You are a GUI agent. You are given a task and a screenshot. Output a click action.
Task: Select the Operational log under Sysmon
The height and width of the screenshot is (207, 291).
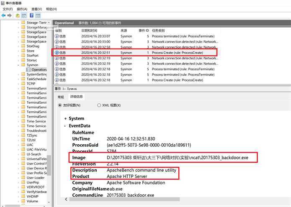[39, 70]
